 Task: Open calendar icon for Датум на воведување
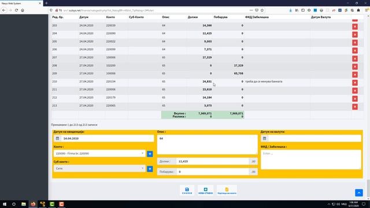point(57,139)
